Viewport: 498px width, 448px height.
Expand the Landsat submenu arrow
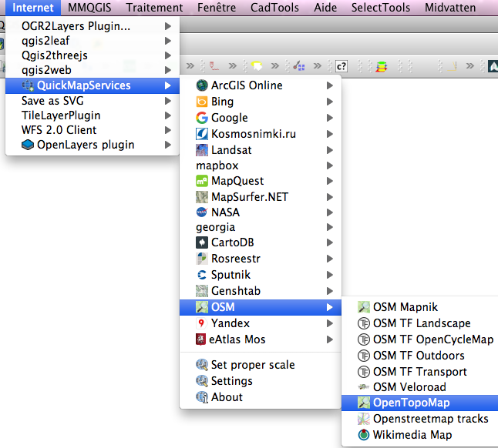pyautogui.click(x=330, y=149)
